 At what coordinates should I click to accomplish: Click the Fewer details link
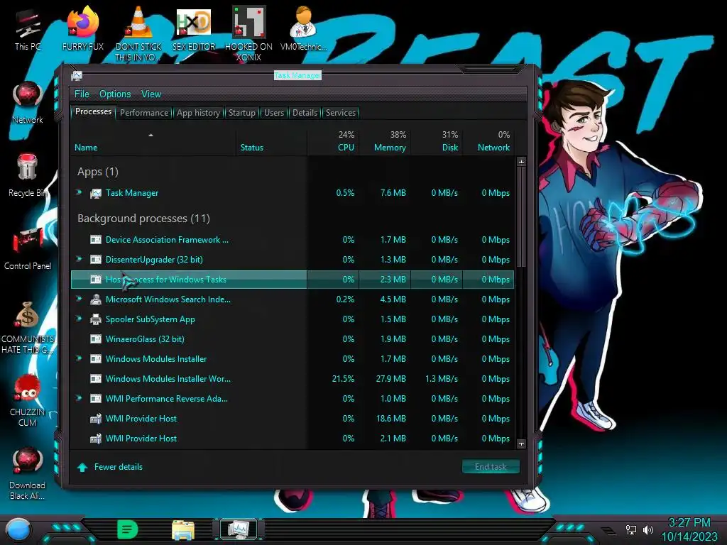119,467
